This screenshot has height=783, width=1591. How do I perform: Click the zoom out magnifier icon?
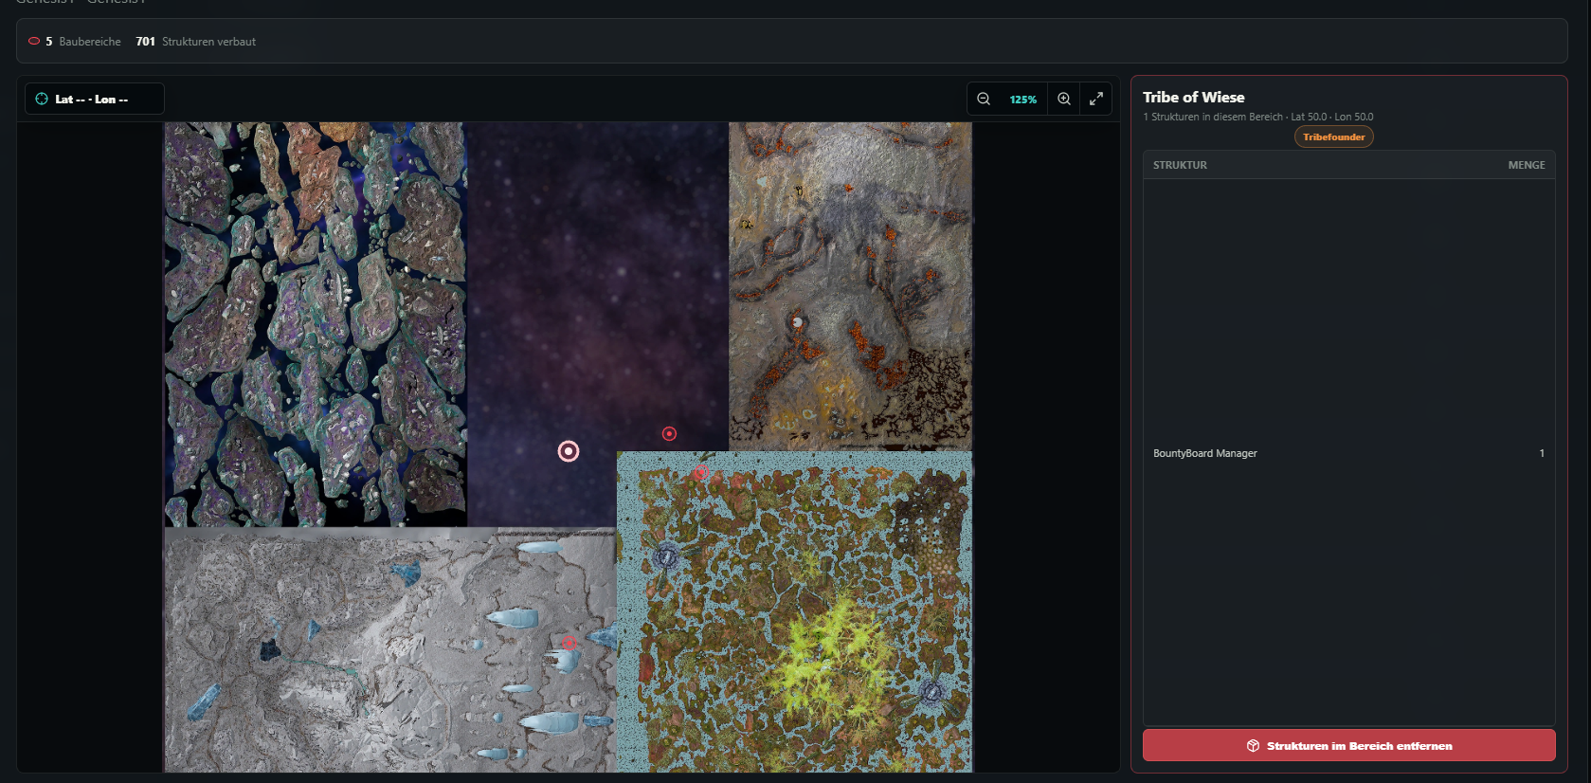pos(984,99)
